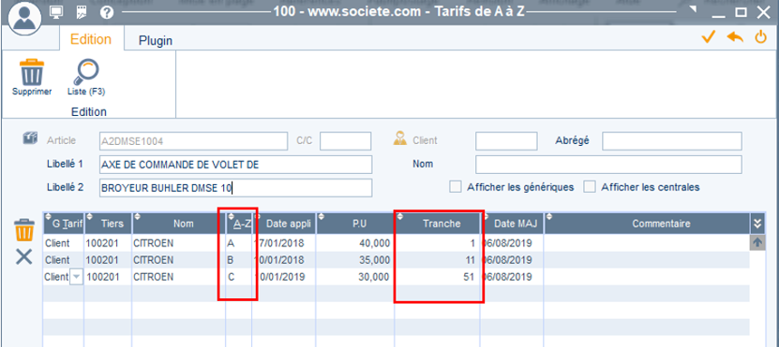Click the Nom input field
The image size is (779, 347).
tap(608, 165)
